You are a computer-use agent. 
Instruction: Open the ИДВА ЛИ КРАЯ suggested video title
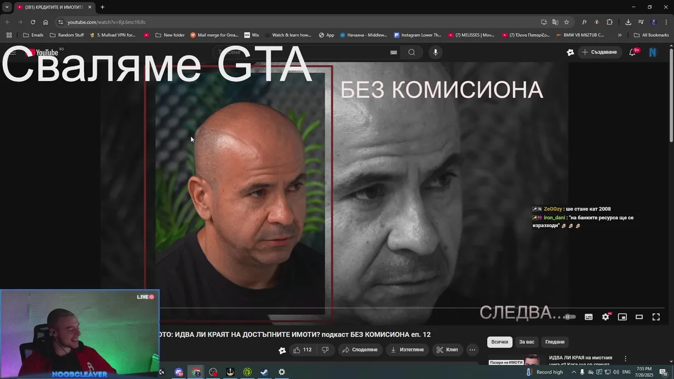[580, 360]
